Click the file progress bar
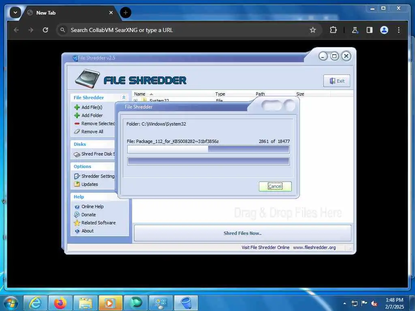Viewport: 415px width, 311px height. tap(208, 149)
